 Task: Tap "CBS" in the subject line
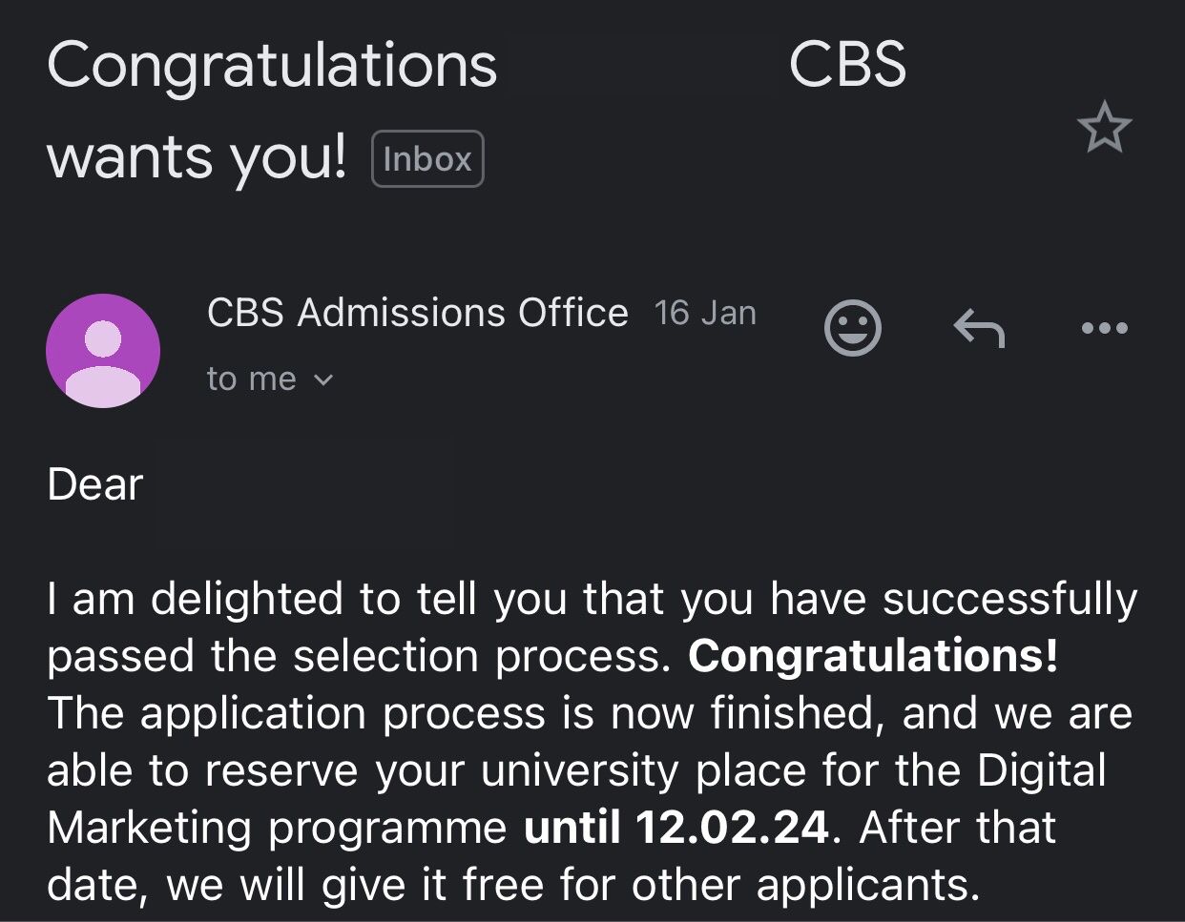coord(847,65)
